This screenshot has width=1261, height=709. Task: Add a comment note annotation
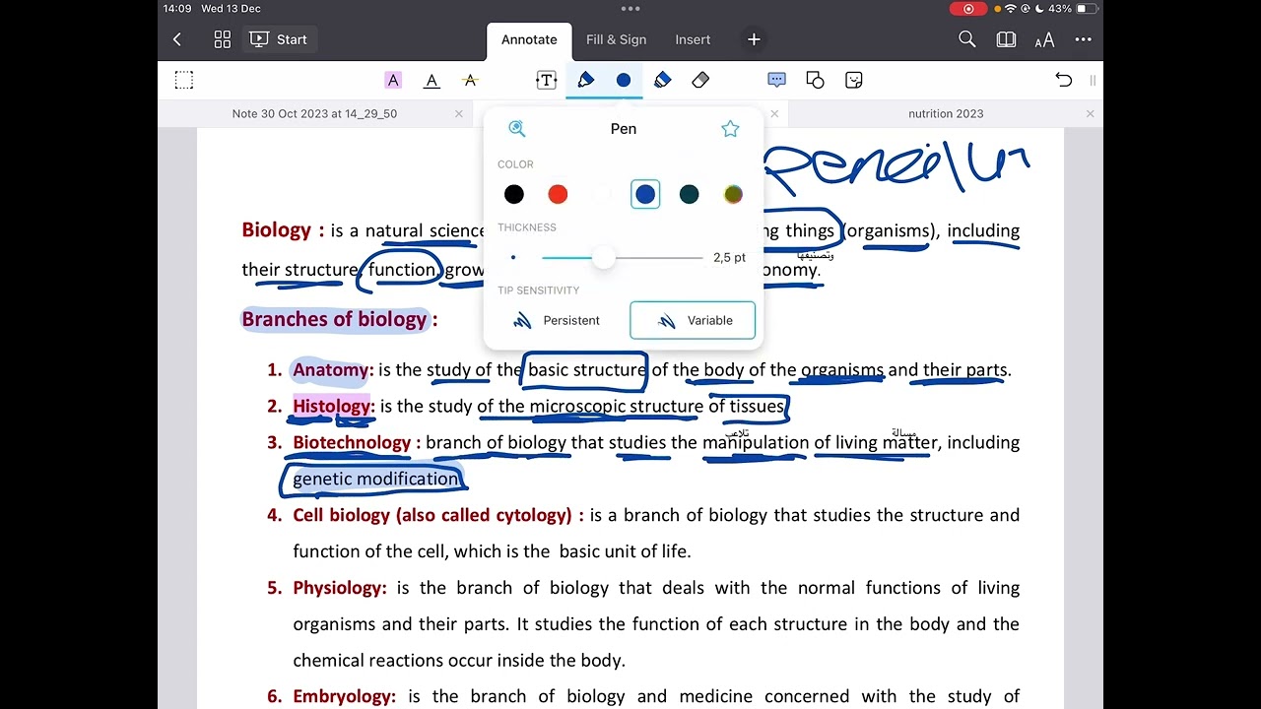(x=776, y=80)
